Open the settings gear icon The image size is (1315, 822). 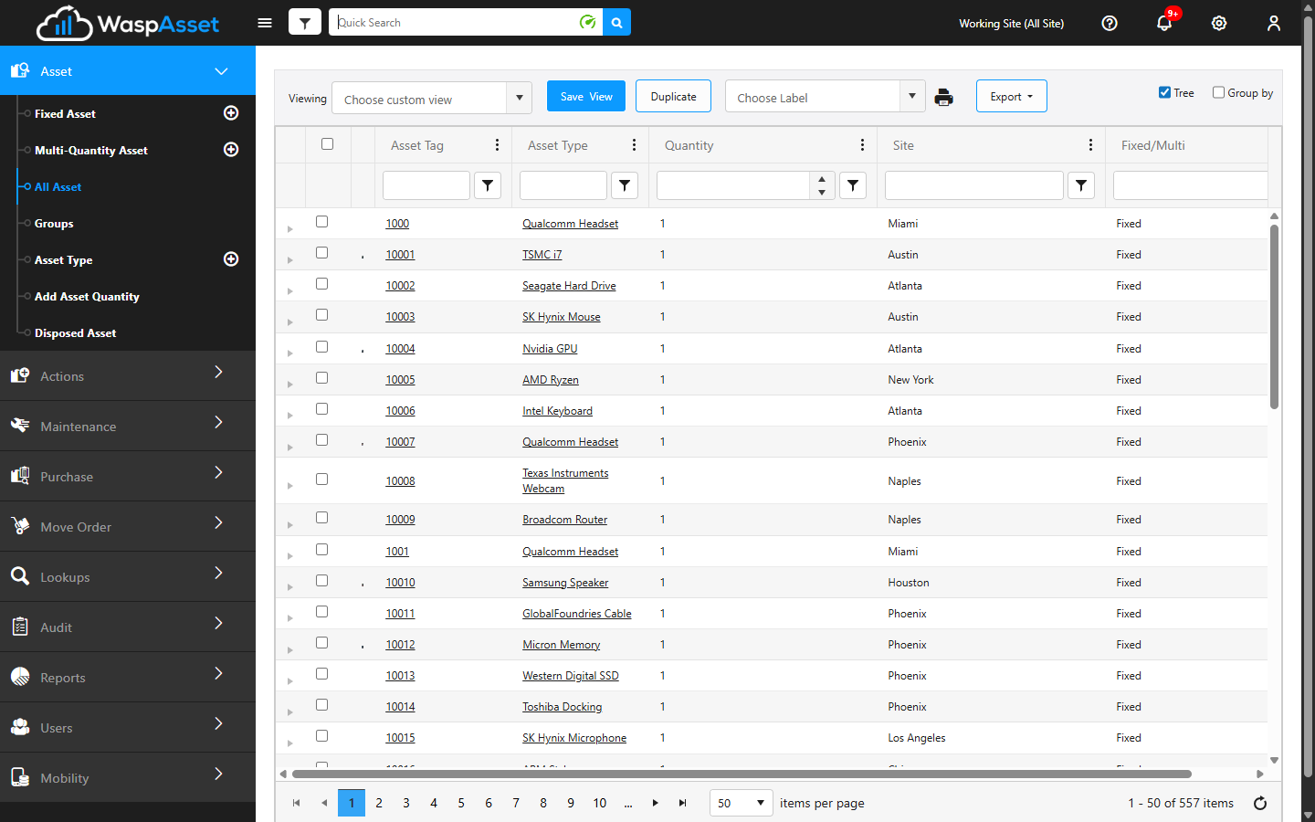1219,23
